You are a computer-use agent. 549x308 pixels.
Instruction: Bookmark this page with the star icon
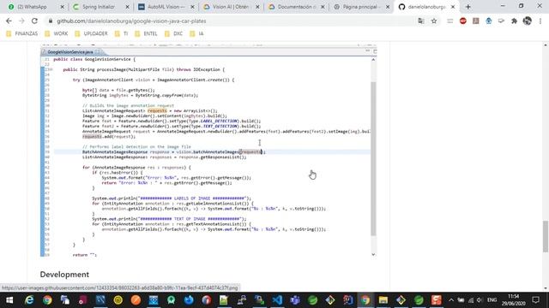[434, 21]
